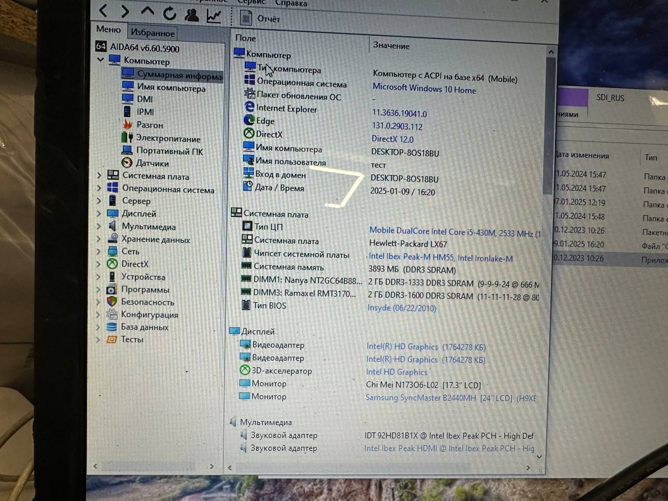This screenshot has width=668, height=501.
Task: Switch to the Меню tab
Action: click(x=109, y=30)
